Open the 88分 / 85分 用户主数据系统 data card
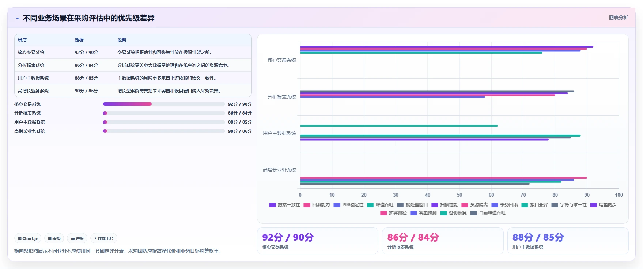Screen dimensions: 643x269 [x=568, y=241]
